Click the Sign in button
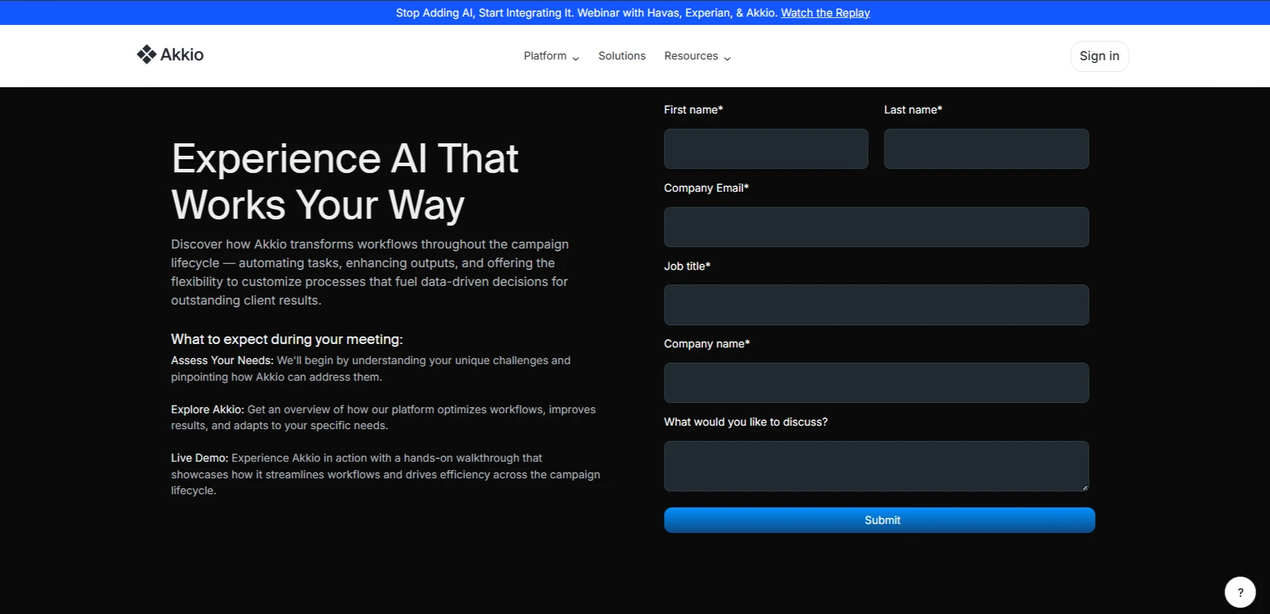 point(1099,56)
